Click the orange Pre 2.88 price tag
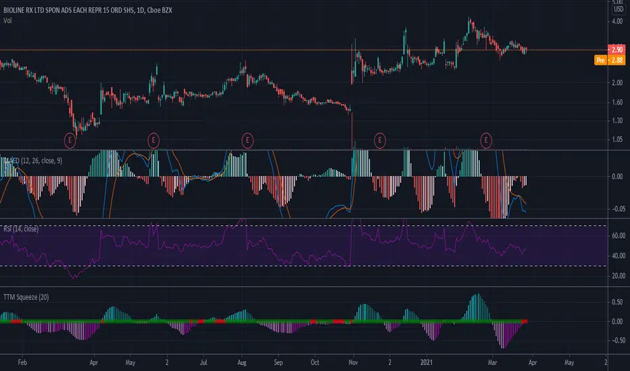630x371 pixels. 610,60
